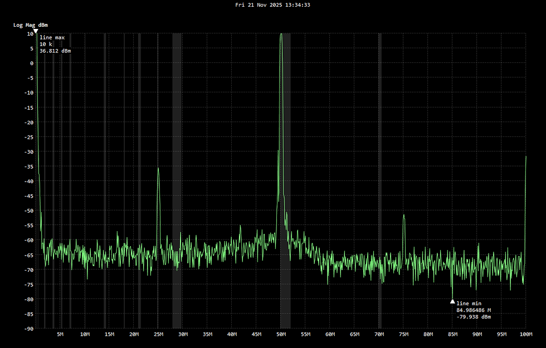Click the -70 level axis label
The width and height of the screenshot is (546, 348).
[x=29, y=269]
